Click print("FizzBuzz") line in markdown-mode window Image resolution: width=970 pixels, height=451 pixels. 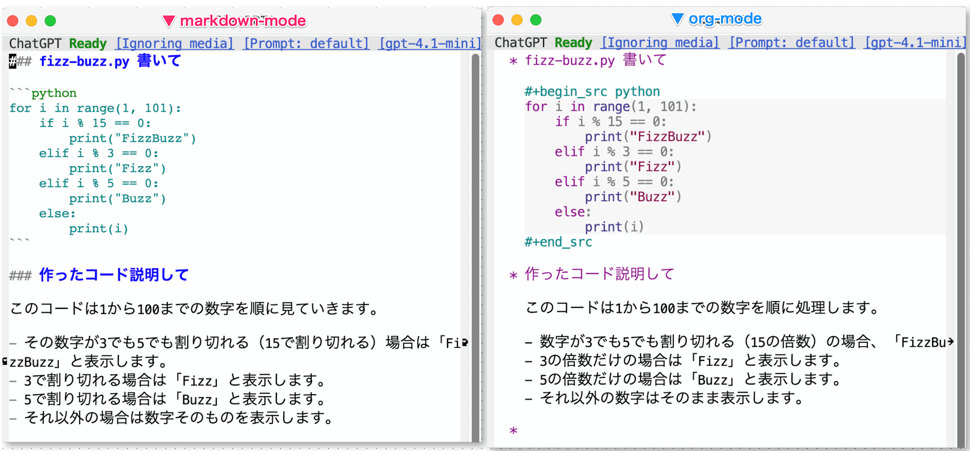[132, 138]
